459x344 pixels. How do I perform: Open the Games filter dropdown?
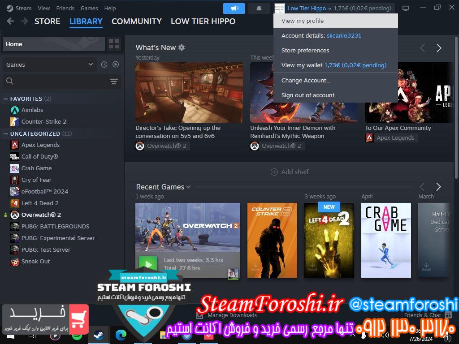click(x=49, y=64)
